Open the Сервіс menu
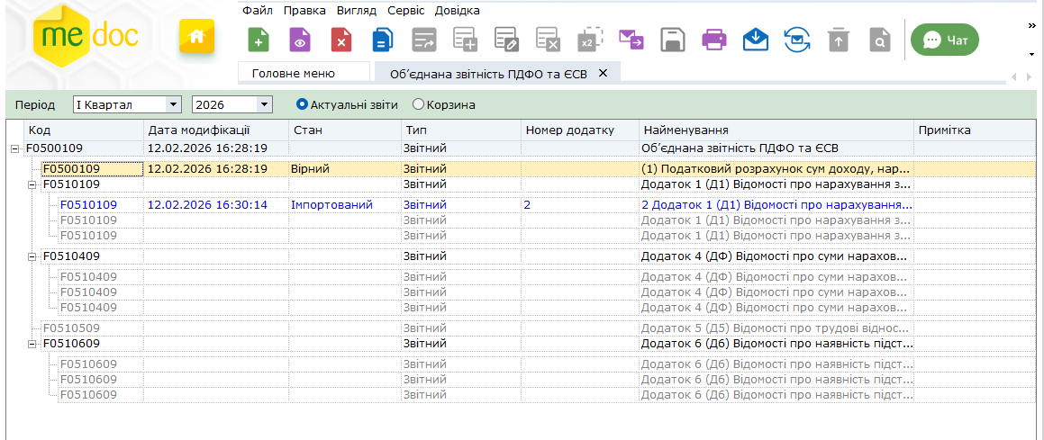1044x440 pixels. click(405, 11)
